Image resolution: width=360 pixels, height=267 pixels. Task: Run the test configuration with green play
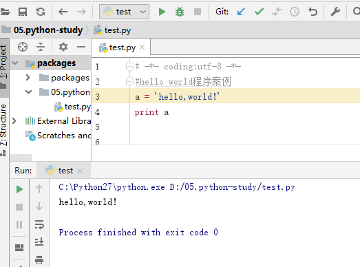tap(162, 12)
